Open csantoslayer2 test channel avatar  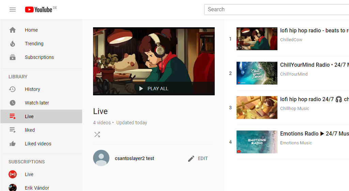tap(101, 158)
